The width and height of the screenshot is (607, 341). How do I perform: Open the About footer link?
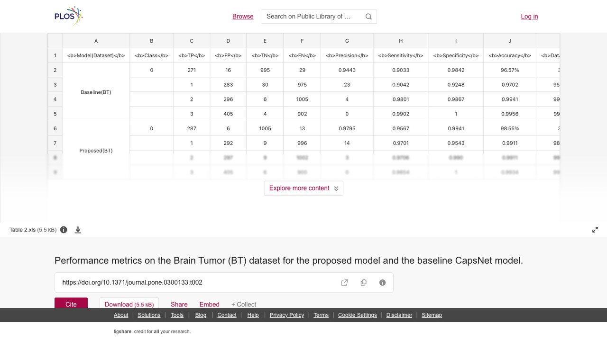point(121,315)
